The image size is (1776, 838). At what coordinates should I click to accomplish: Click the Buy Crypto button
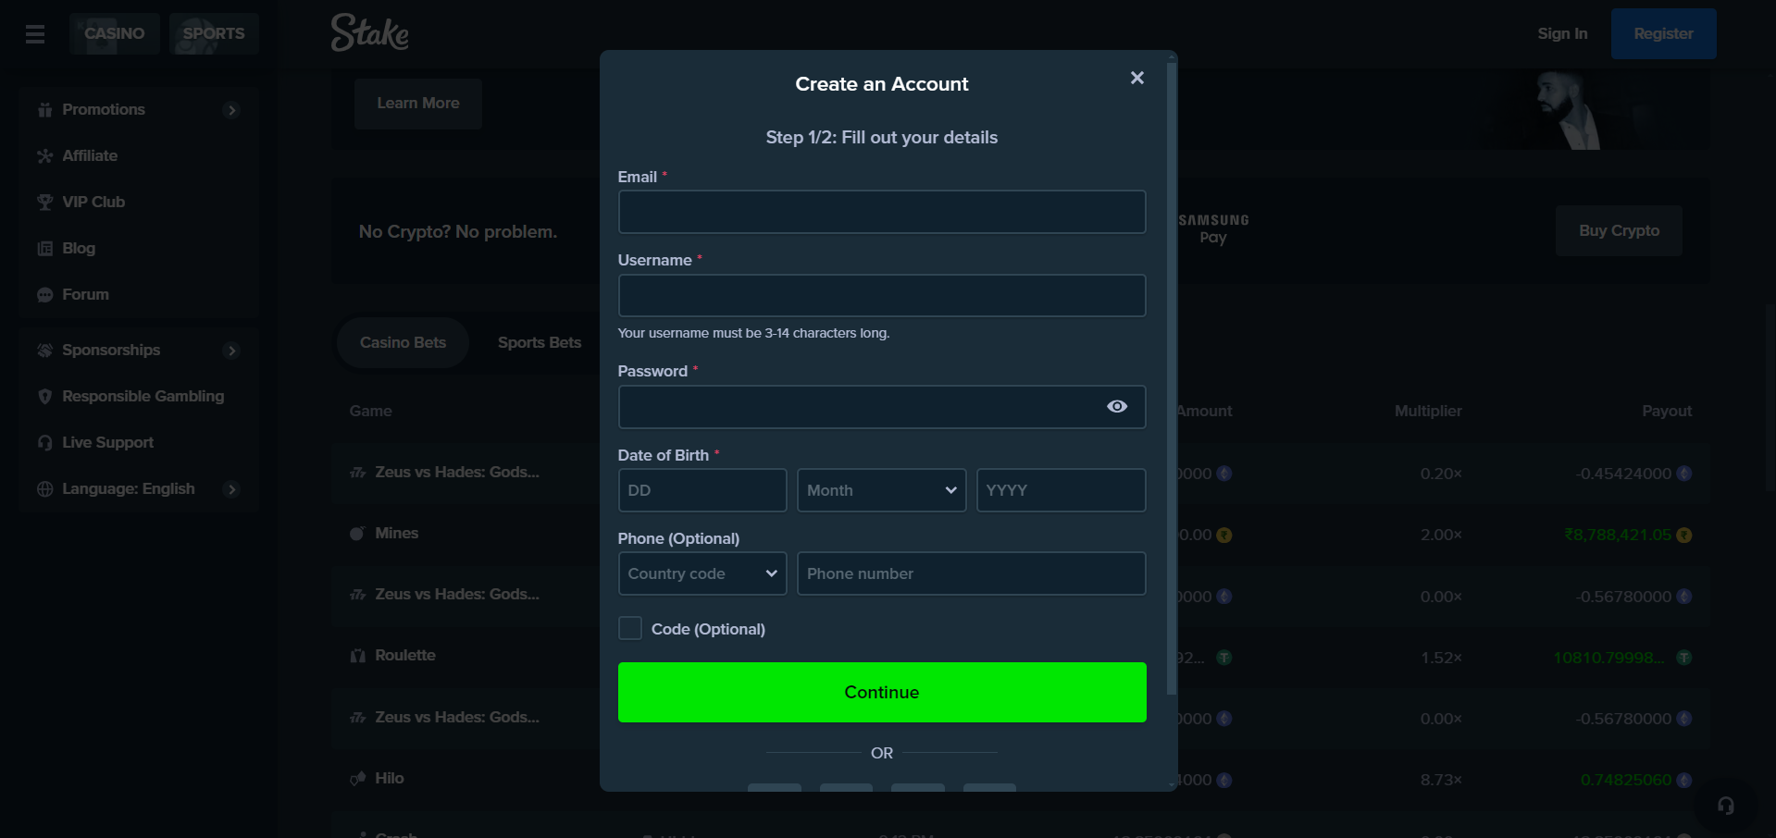tap(1619, 230)
